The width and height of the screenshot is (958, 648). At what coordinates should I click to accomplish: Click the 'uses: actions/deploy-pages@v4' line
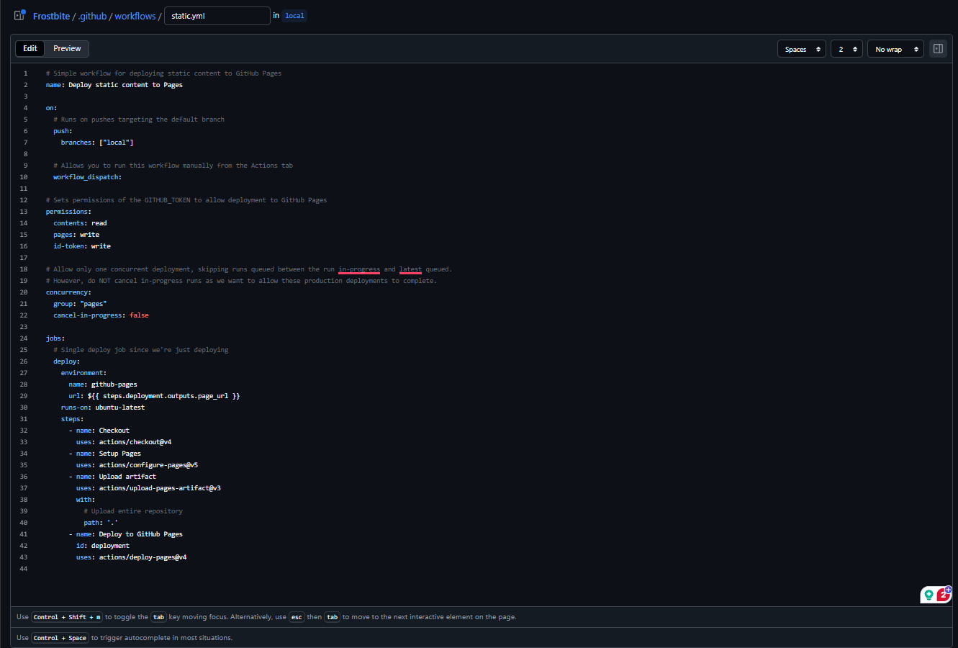pos(132,557)
